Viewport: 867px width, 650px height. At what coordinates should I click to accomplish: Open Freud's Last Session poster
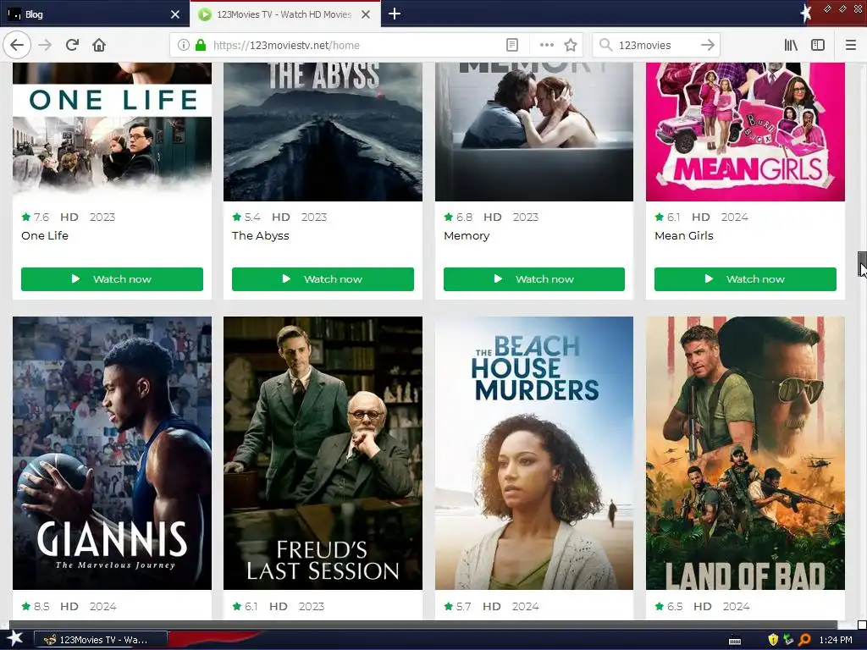[x=323, y=454]
